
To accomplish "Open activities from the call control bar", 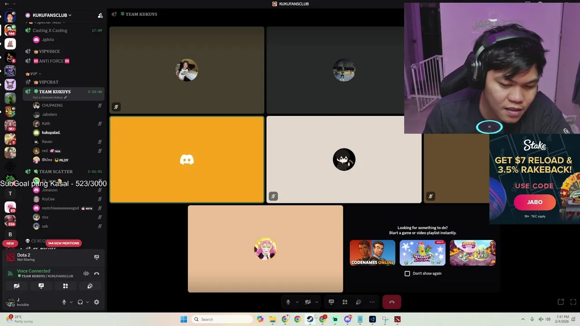I will tap(345, 302).
